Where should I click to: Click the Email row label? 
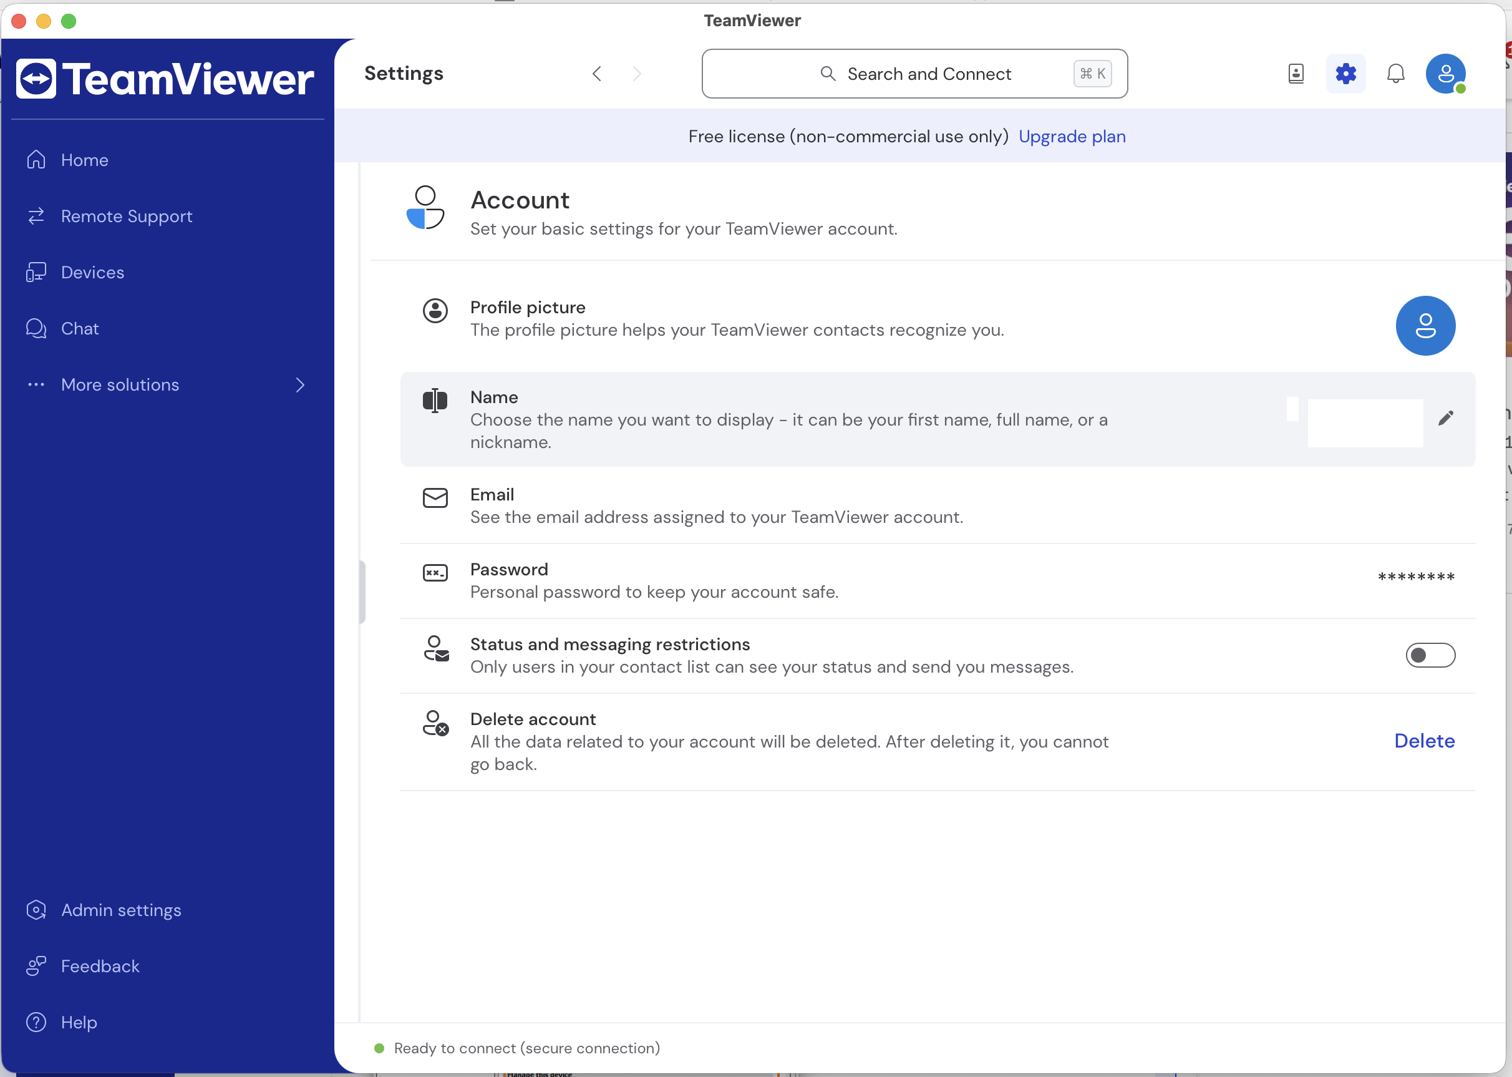[492, 495]
